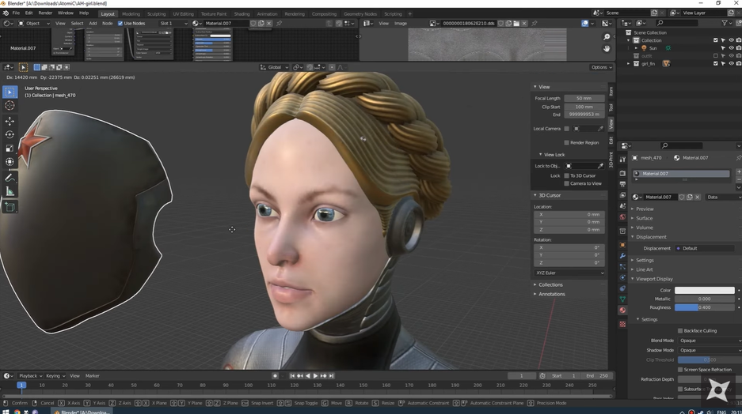Click the Options button in the viewport header
The height and width of the screenshot is (414, 742).
(x=601, y=67)
